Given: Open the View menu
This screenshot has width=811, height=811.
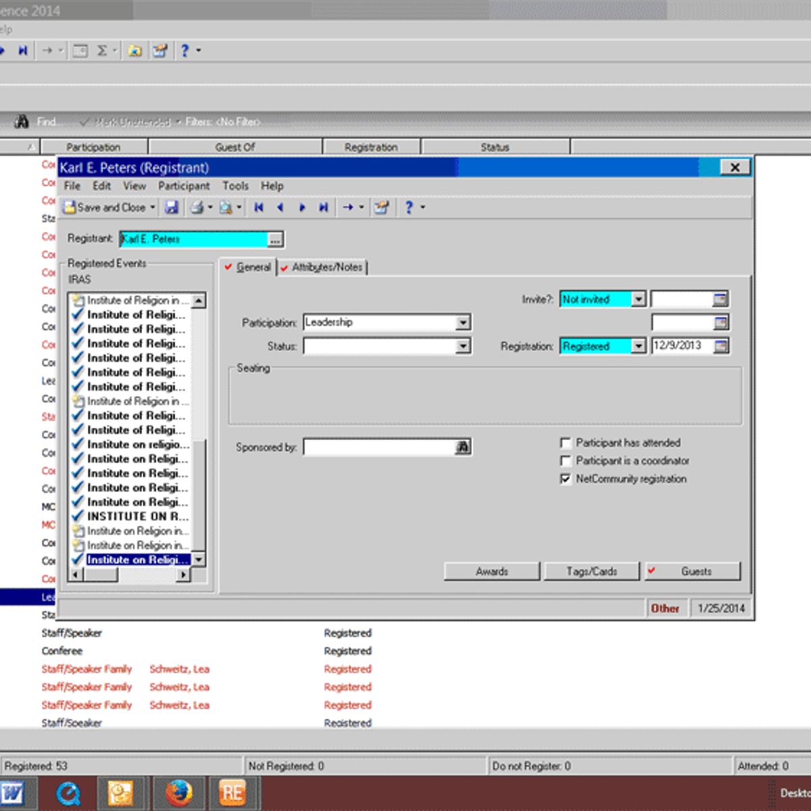Looking at the screenshot, I should pos(134,186).
